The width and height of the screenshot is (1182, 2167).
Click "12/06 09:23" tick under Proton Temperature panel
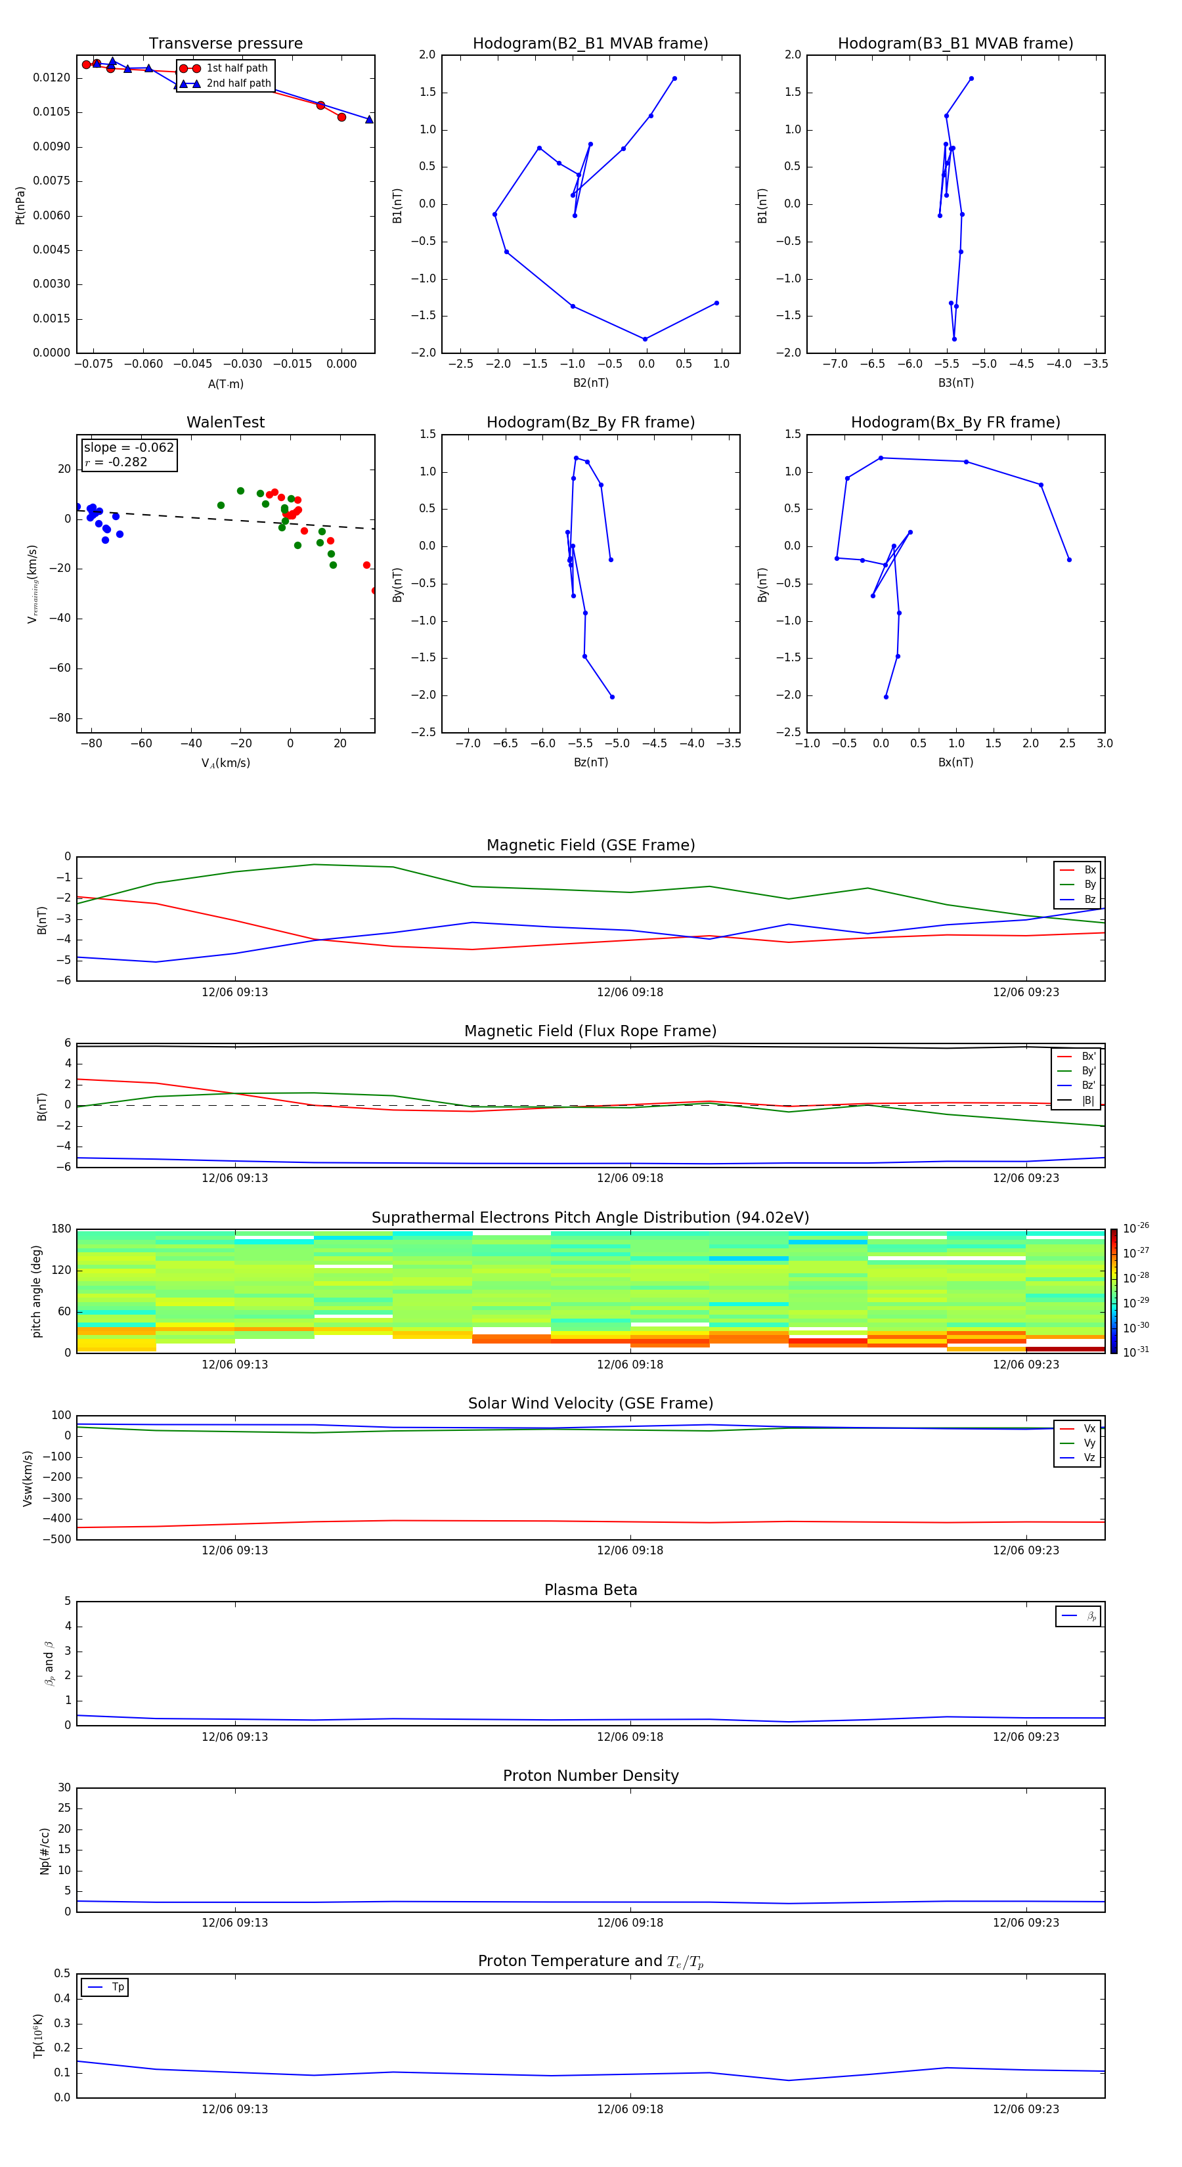1026,2109
